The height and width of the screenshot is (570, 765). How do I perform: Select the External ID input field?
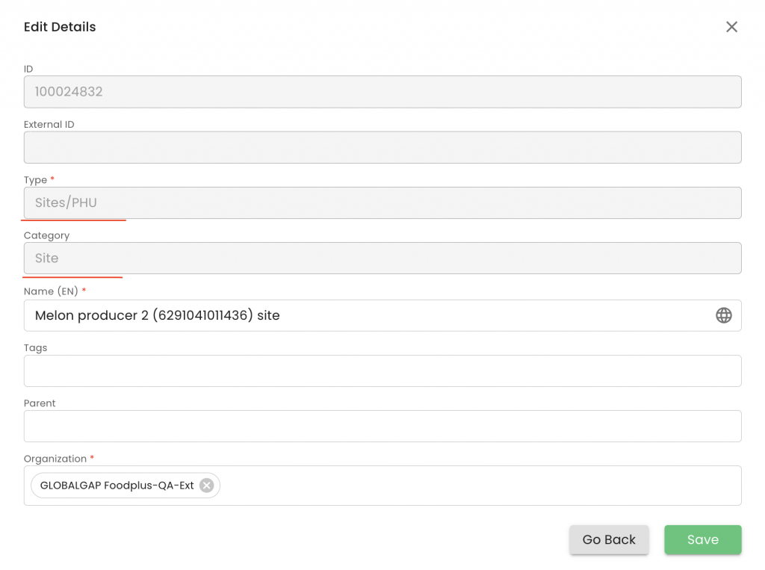pos(382,147)
